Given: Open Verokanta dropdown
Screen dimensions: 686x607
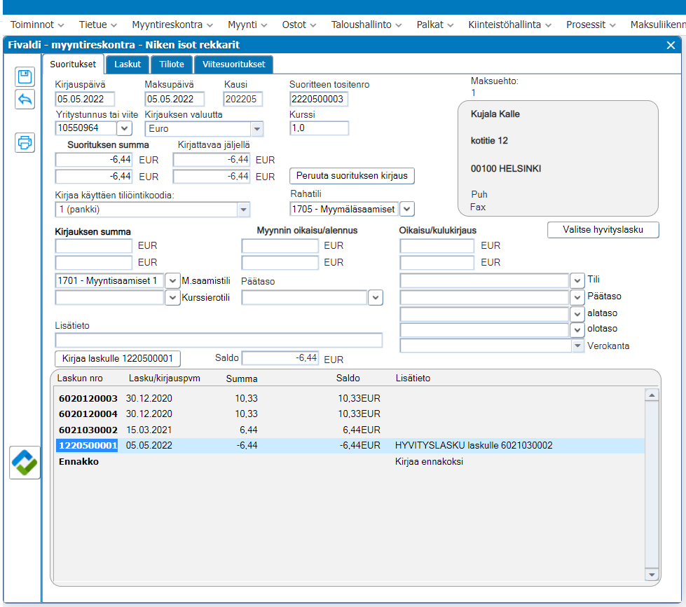Looking at the screenshot, I should [x=577, y=346].
